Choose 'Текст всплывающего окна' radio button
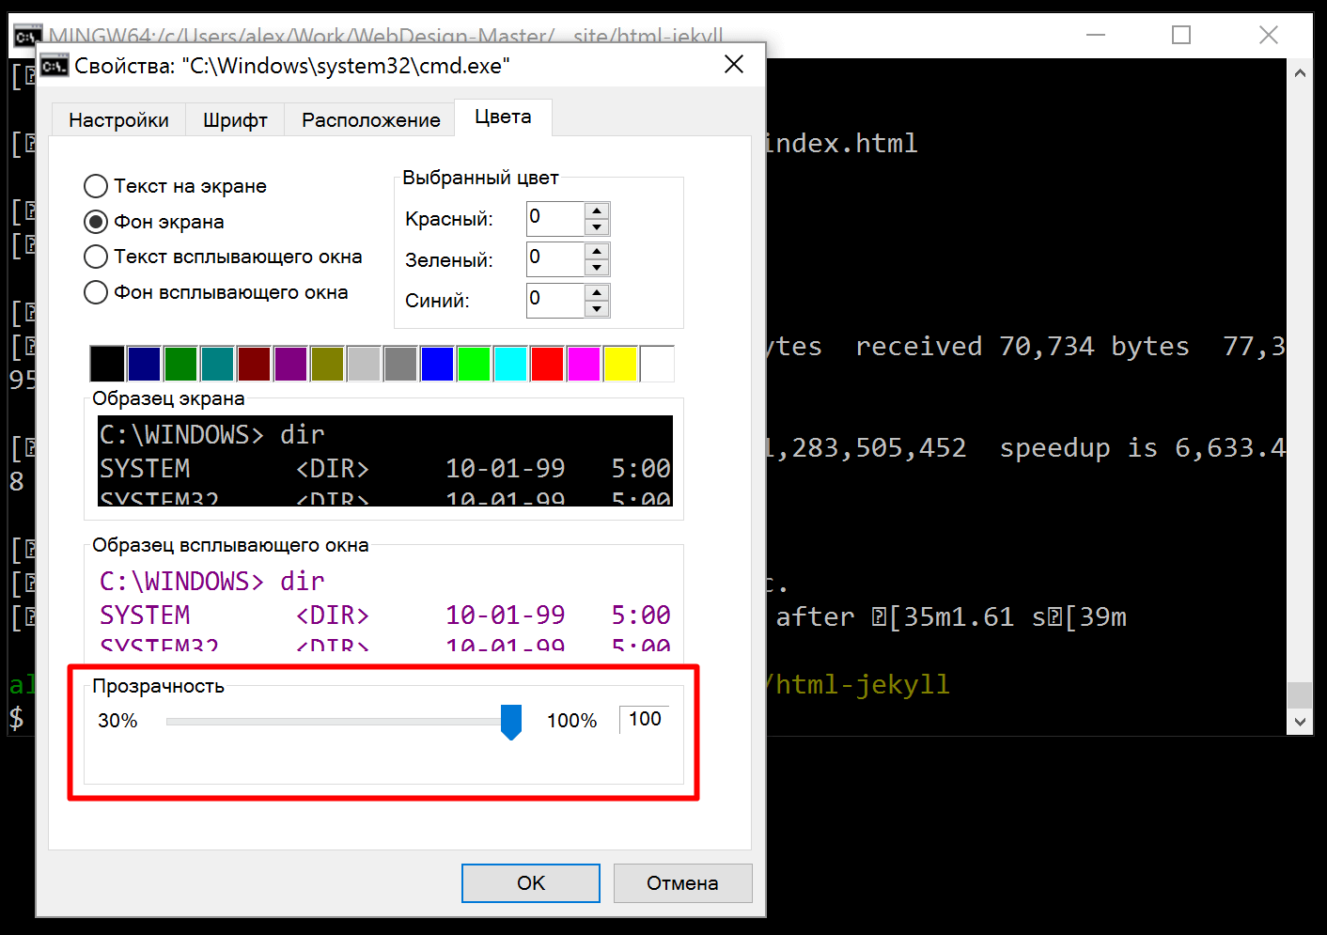This screenshot has width=1327, height=935. (x=223, y=257)
